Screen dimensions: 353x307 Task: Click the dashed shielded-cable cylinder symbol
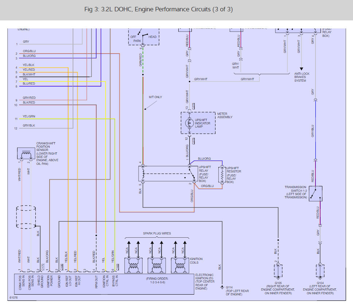click(26, 217)
